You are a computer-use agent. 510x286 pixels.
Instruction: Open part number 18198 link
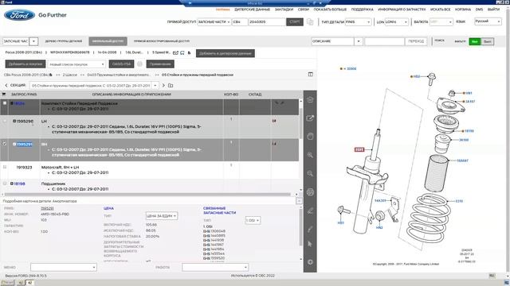click(19, 184)
